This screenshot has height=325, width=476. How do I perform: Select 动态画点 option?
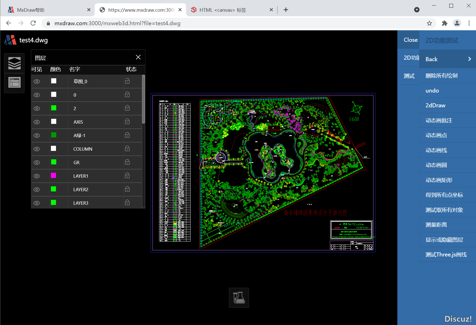coord(447,135)
